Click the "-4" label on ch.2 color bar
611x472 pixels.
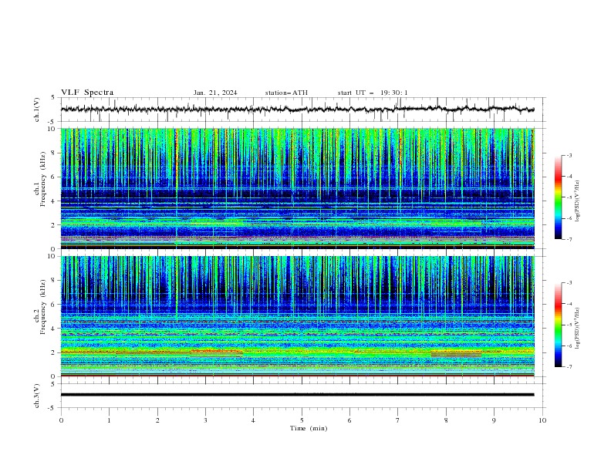[569, 304]
